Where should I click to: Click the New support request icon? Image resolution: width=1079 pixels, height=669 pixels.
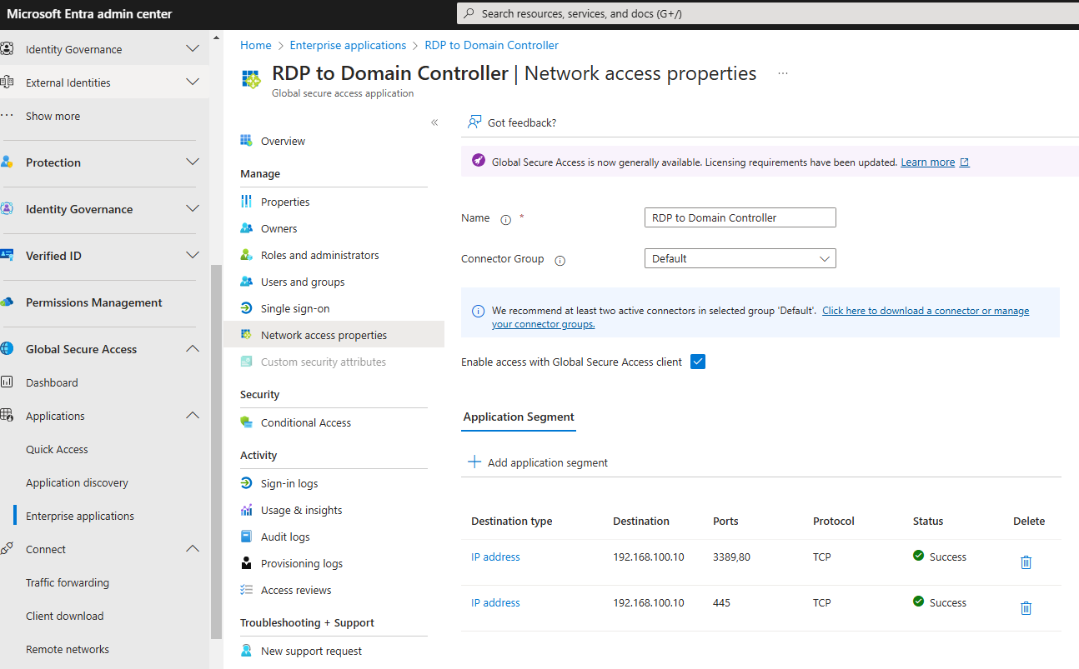(x=246, y=651)
